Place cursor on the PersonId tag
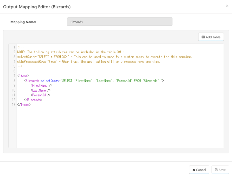Screen dimensions: 232x177 39,95
